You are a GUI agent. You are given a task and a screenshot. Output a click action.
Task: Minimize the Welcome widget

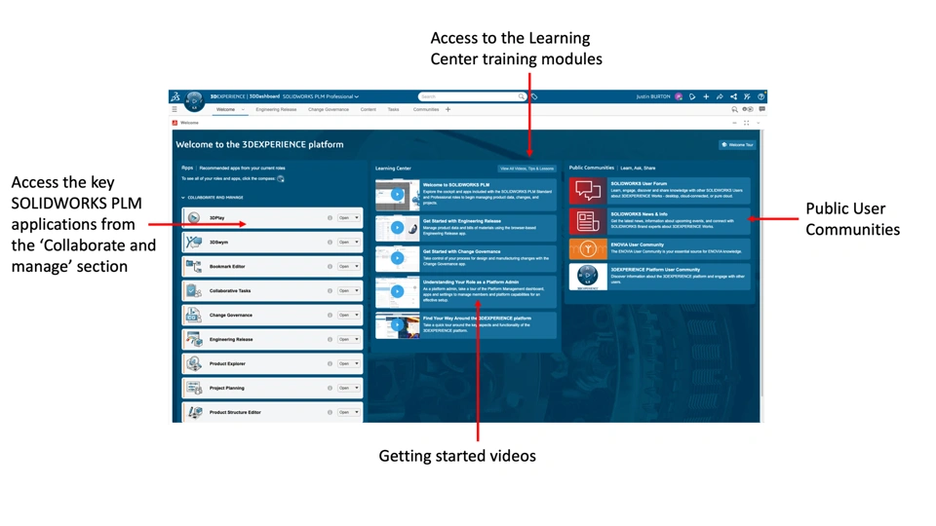(734, 123)
